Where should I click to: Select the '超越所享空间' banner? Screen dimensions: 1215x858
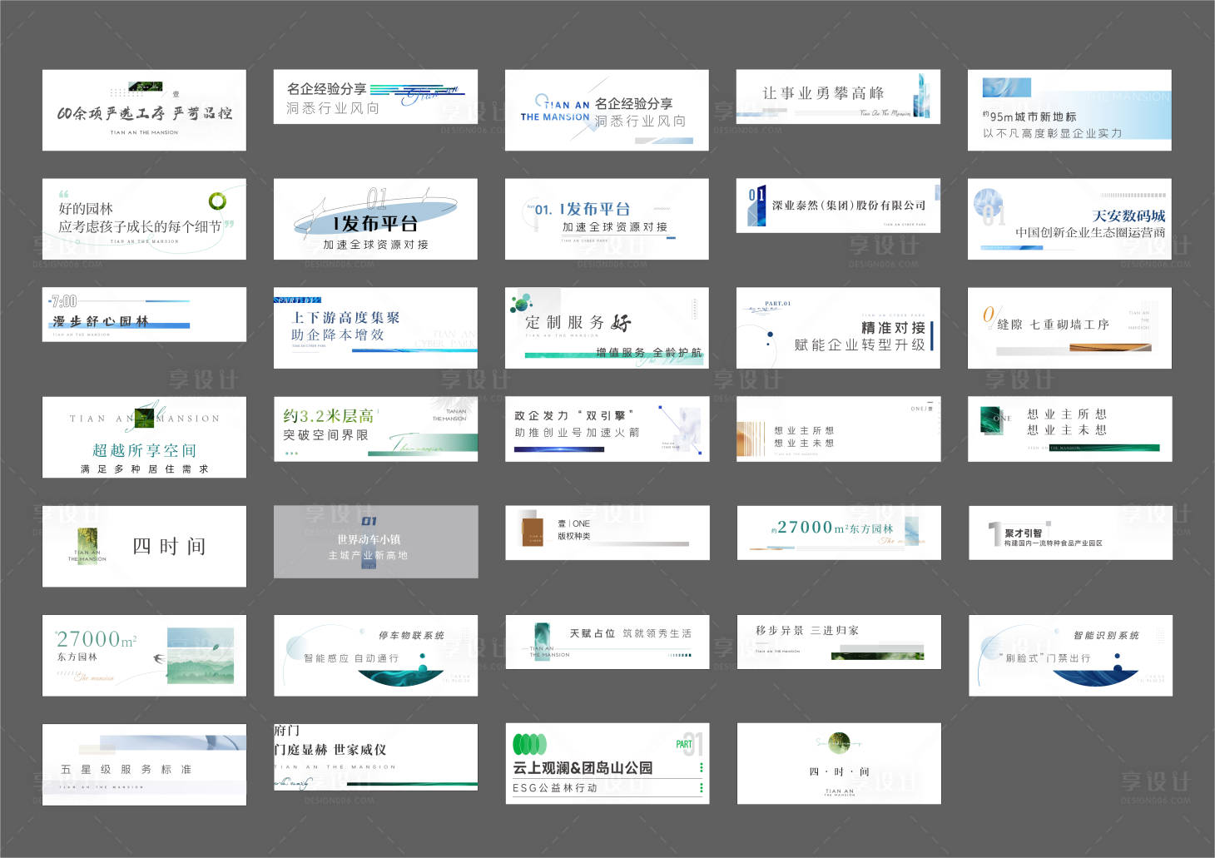coord(144,437)
